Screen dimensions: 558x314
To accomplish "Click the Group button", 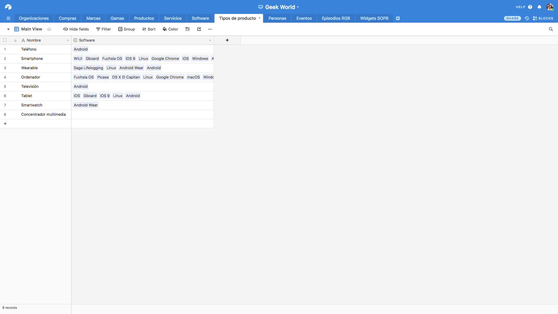I will tap(126, 29).
